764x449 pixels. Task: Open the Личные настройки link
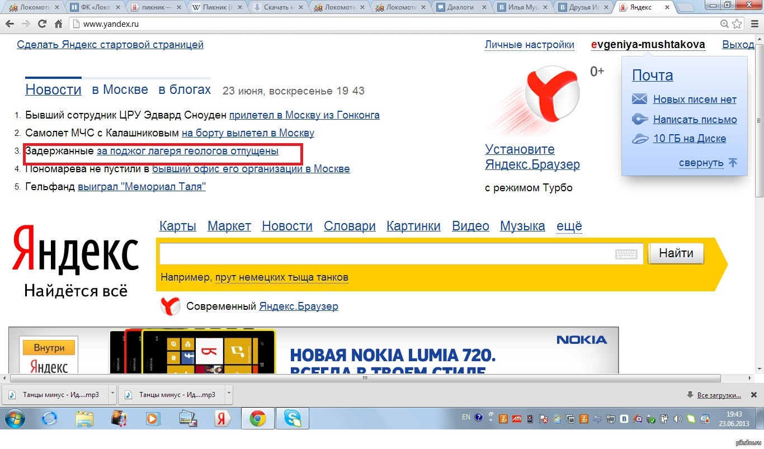click(x=529, y=45)
